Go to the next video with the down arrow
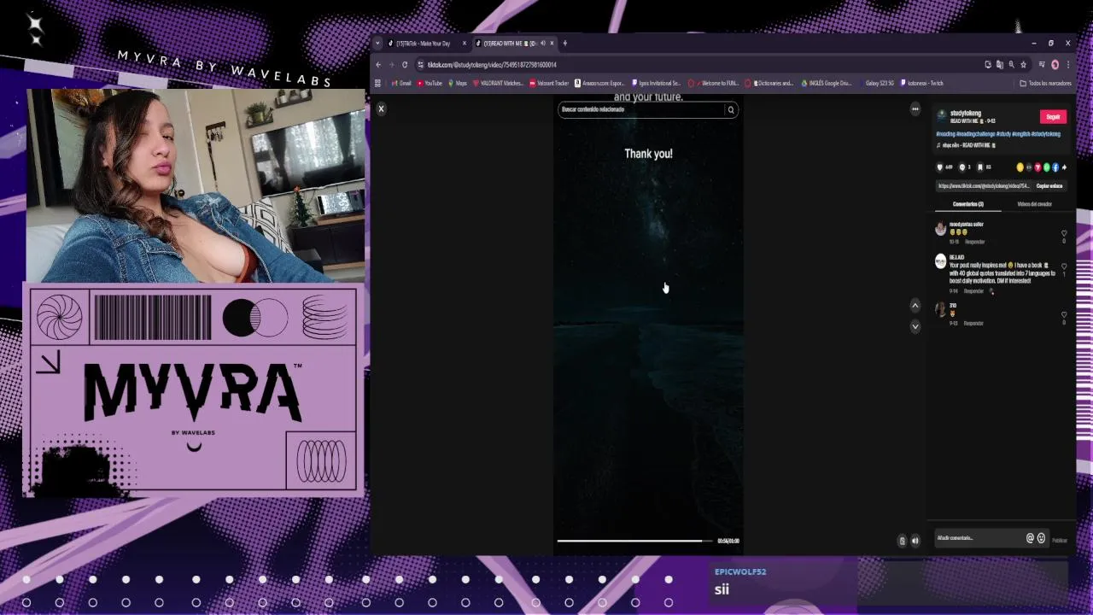This screenshot has width=1093, height=615. 915,326
